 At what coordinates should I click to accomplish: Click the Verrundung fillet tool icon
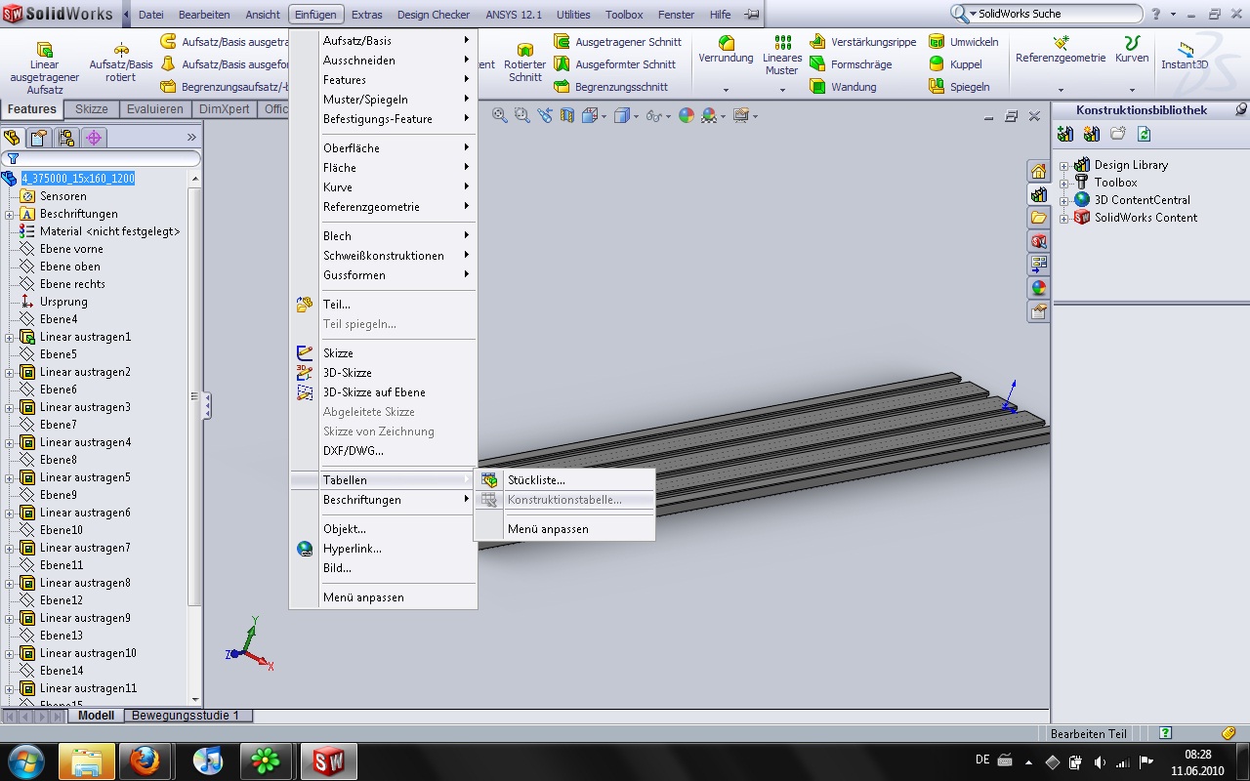[x=726, y=44]
